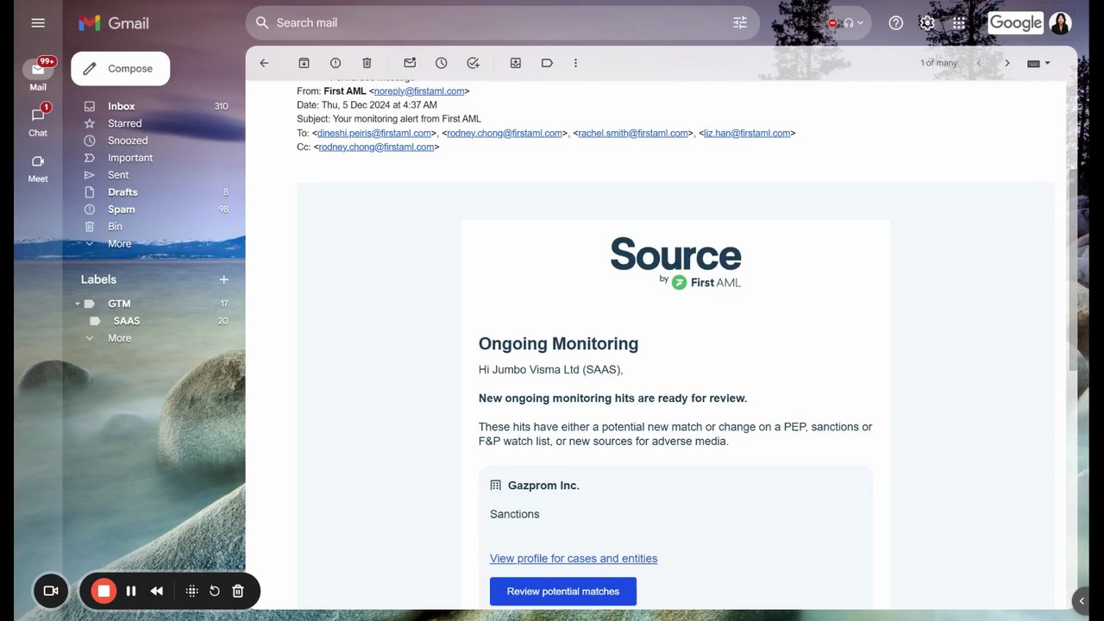Rewind the recording
Image resolution: width=1104 pixels, height=621 pixels.
156,591
